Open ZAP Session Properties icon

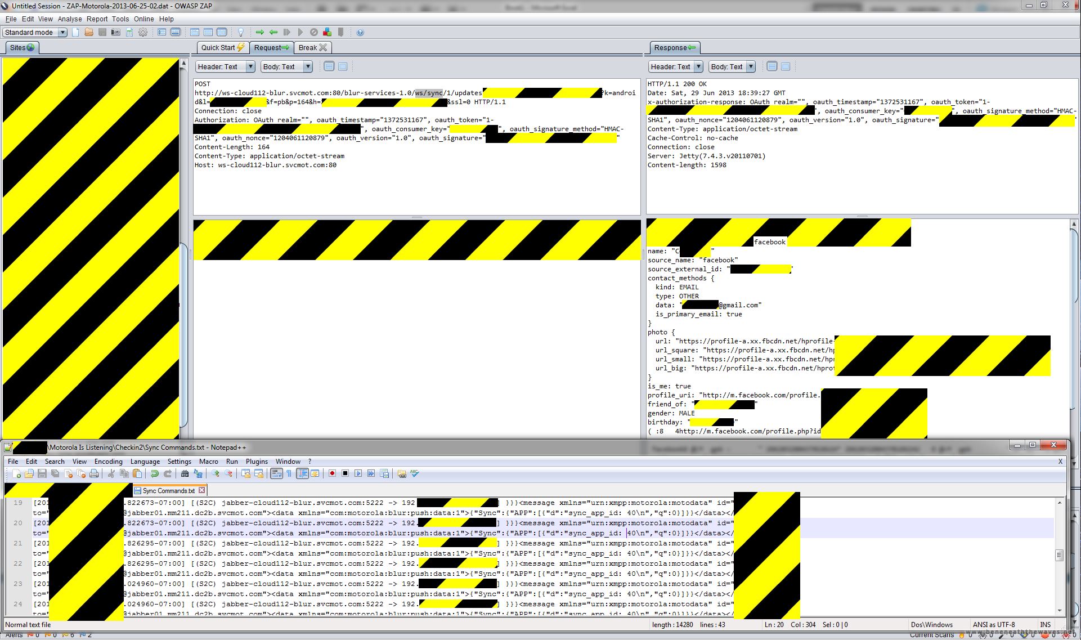(129, 33)
